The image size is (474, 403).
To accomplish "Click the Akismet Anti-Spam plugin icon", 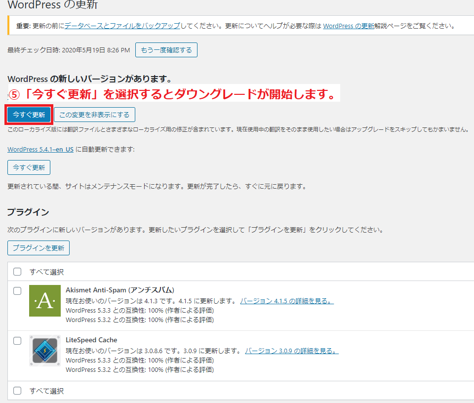I will click(44, 301).
